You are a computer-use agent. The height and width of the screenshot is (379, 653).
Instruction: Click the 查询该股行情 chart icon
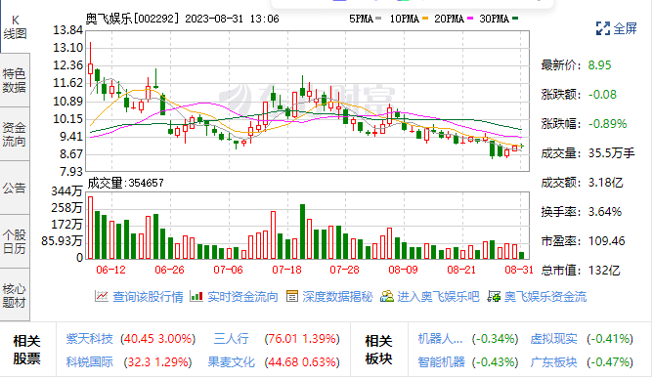coord(102,296)
